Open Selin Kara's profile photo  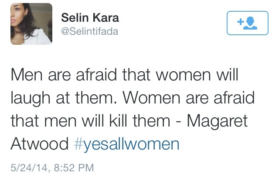31,24
